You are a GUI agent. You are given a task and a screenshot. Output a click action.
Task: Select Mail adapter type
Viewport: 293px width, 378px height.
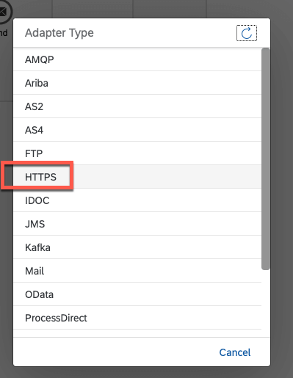pyautogui.click(x=137, y=271)
